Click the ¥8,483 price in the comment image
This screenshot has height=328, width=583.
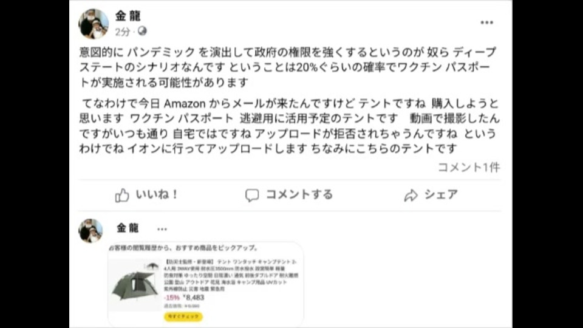pyautogui.click(x=194, y=298)
